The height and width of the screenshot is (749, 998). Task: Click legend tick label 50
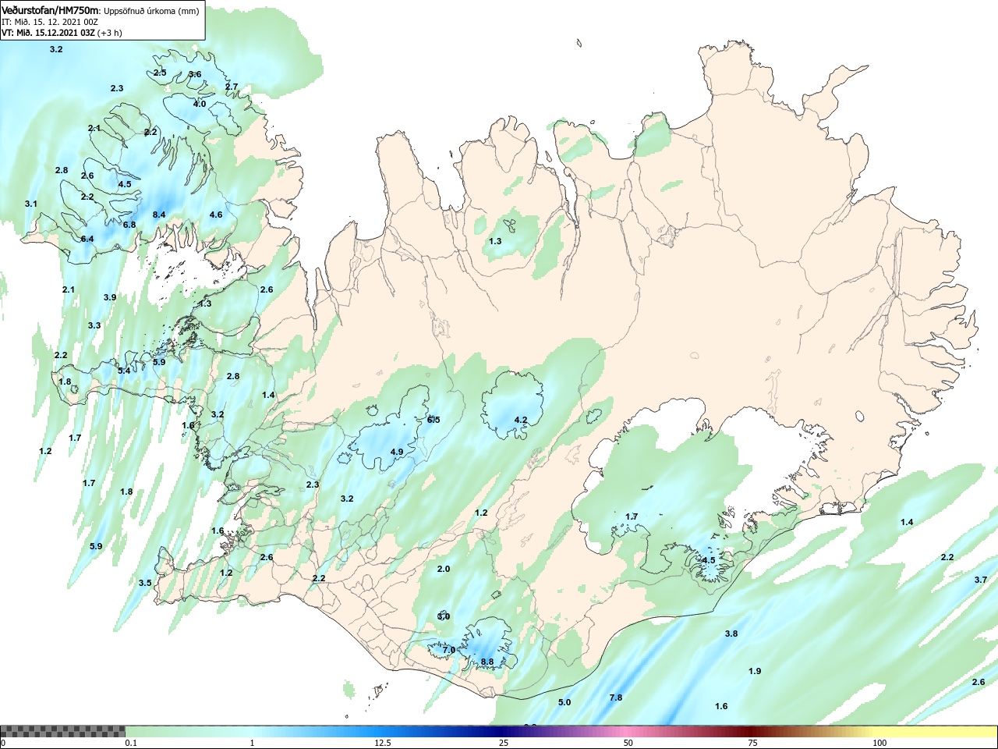pos(628,743)
